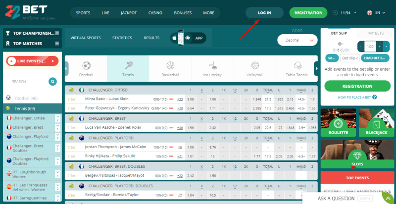
Task: Click the bet amount 100 field
Action: point(370,47)
